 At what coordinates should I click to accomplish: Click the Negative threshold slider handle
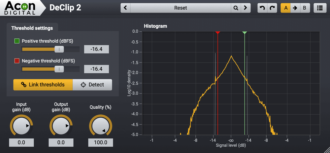click(59, 69)
